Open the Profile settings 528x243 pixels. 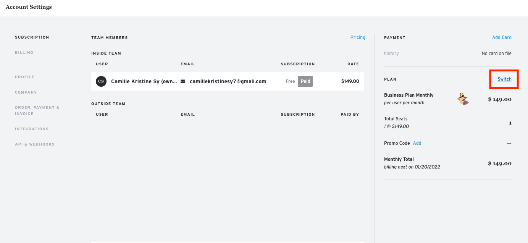click(x=24, y=77)
